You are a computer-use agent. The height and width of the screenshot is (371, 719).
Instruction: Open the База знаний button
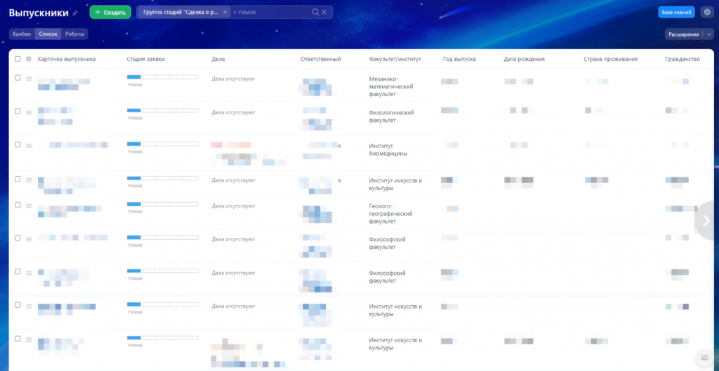pos(676,12)
